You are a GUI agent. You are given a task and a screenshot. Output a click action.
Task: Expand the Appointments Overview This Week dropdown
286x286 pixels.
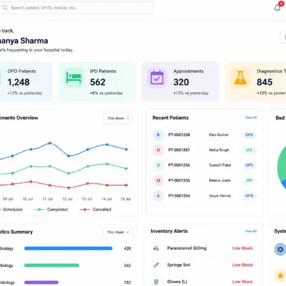pos(118,118)
